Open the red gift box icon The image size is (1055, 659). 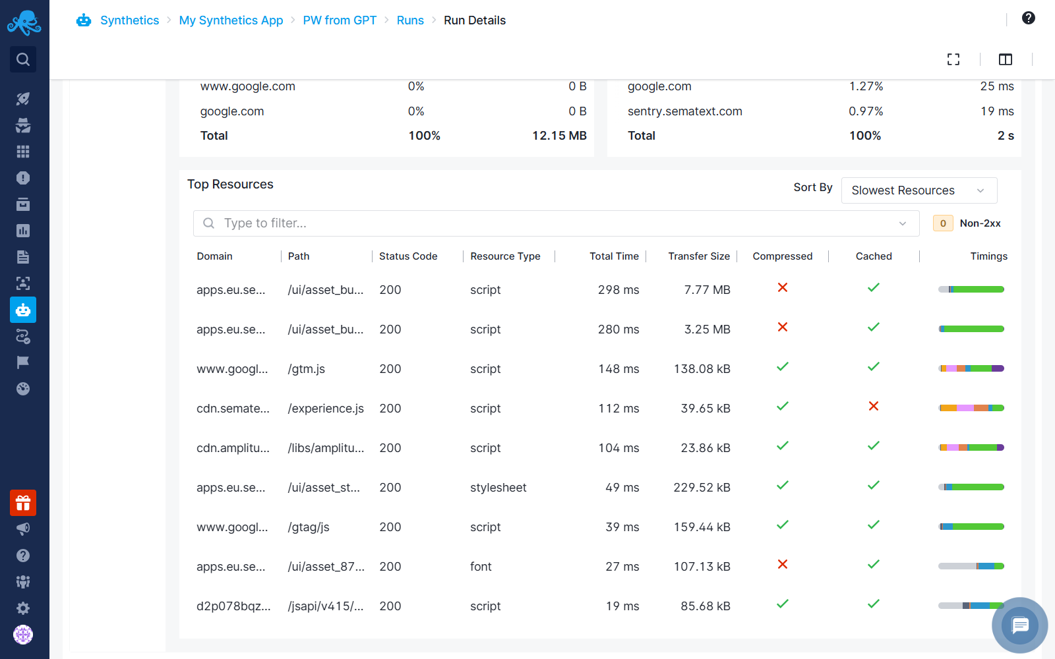click(x=23, y=503)
